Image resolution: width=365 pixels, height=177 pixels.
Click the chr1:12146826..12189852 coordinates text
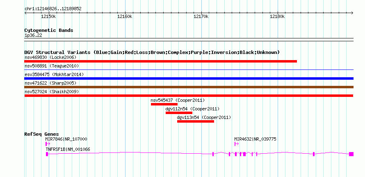tap(53, 9)
